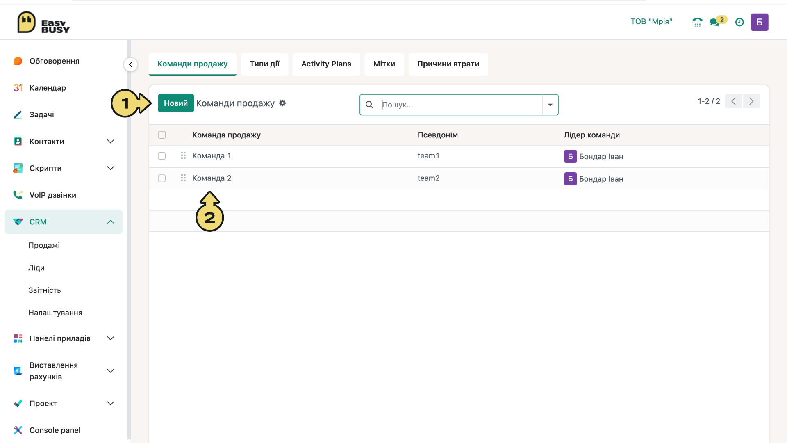Open the Панелі приладів icon
This screenshot has height=443, width=787.
18,338
